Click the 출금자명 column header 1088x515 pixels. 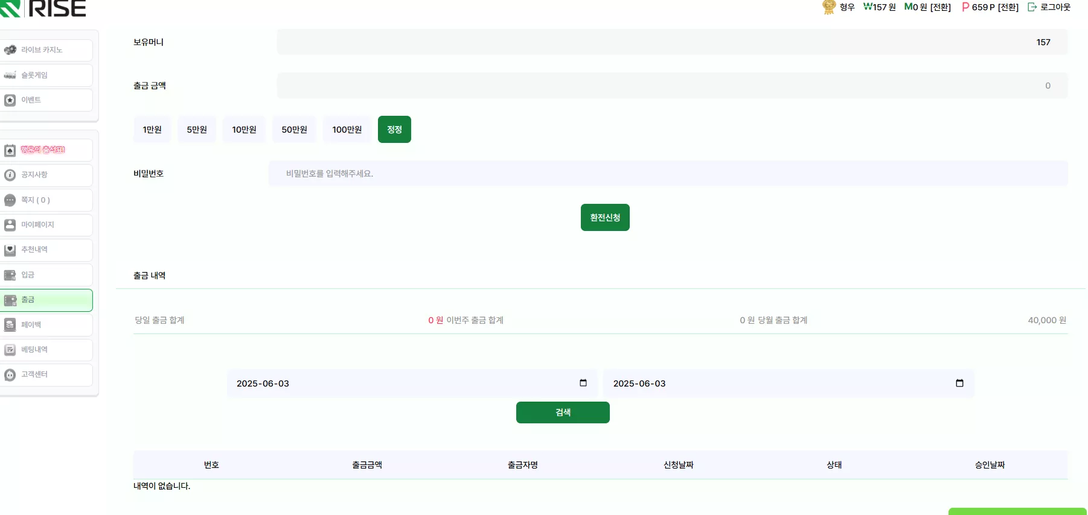pyautogui.click(x=523, y=465)
